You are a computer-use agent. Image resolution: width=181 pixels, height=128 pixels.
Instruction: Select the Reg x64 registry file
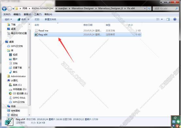(x=88, y=35)
